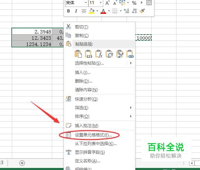Choose 清除内容(N) from context menu
The height and width of the screenshot is (170, 200).
(86, 90)
